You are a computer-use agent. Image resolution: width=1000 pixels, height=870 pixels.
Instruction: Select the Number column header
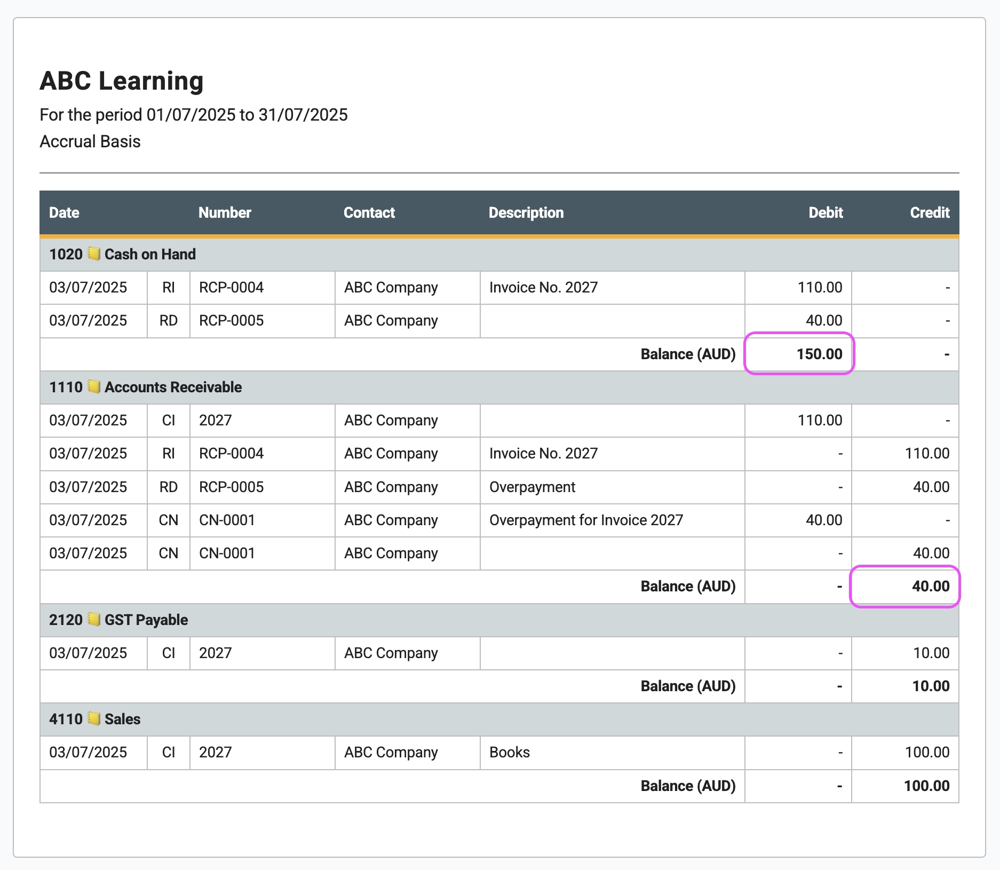point(225,212)
